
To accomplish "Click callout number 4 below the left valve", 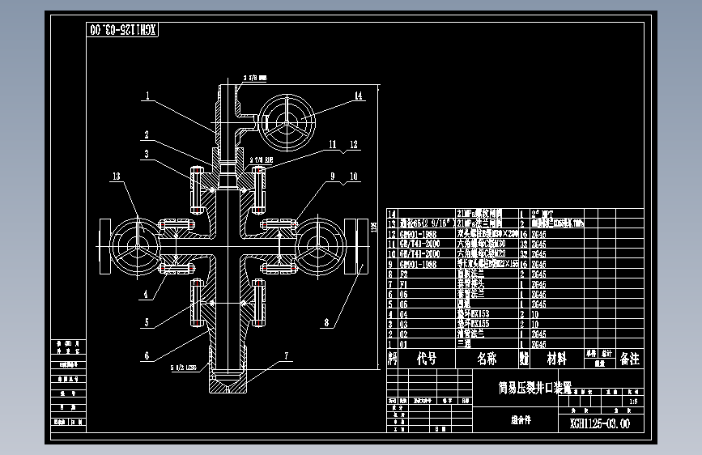I will tap(146, 294).
